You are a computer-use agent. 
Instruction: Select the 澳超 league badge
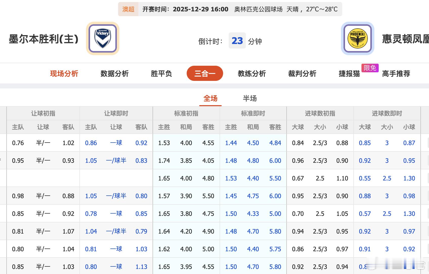(128, 9)
